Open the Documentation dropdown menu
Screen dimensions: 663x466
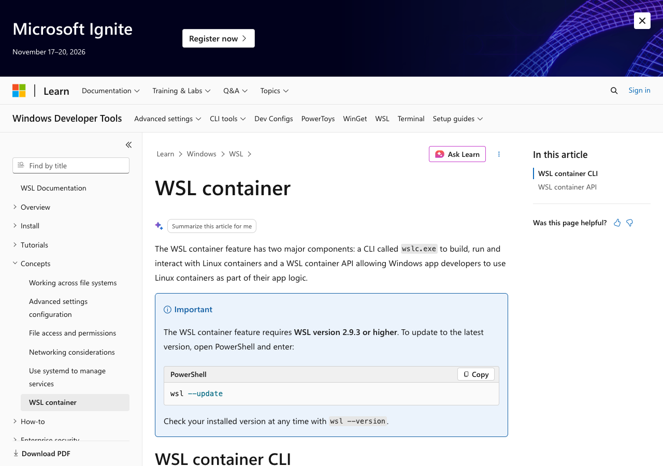[x=111, y=91]
